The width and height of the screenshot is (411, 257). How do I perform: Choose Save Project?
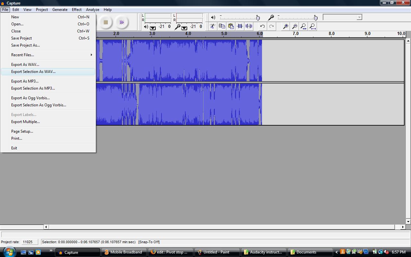(x=48, y=38)
